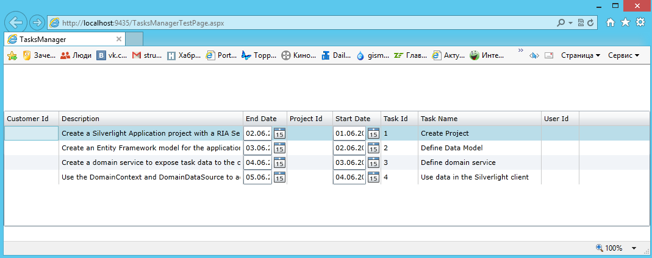Select description starting 'Create an Entity Framework'

click(x=151, y=148)
